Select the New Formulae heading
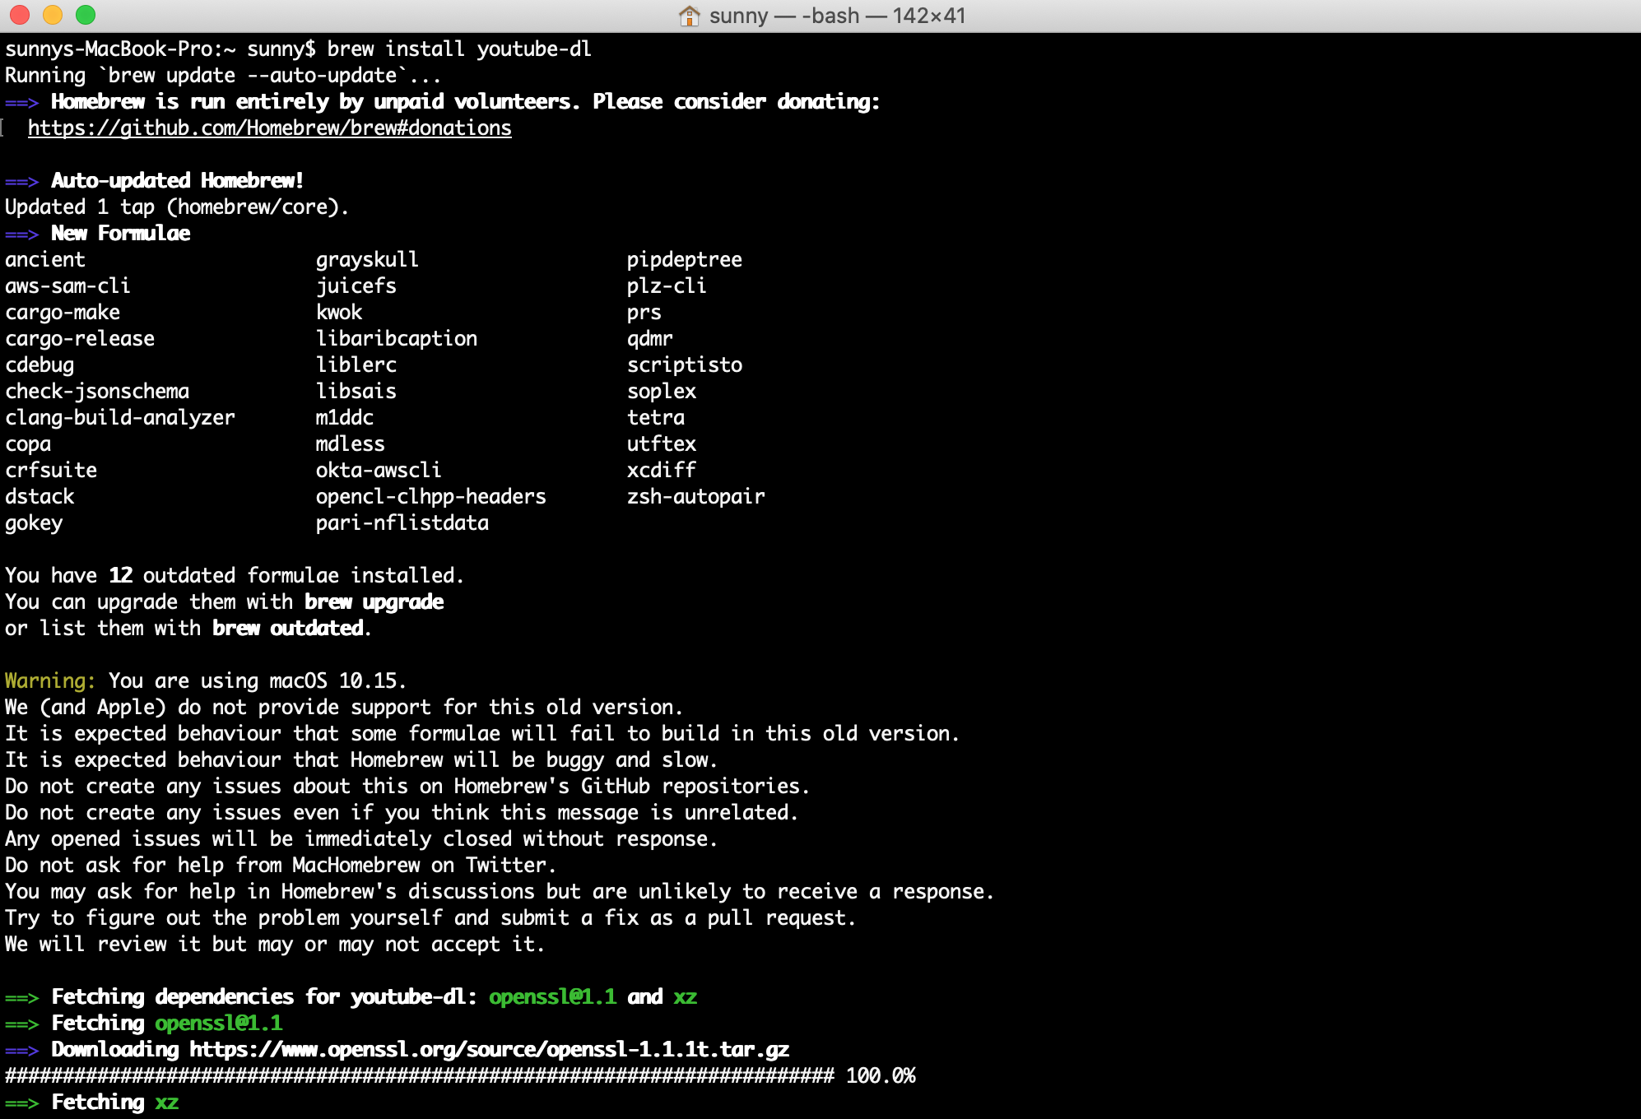Screen dimensions: 1641x1119 [120, 233]
